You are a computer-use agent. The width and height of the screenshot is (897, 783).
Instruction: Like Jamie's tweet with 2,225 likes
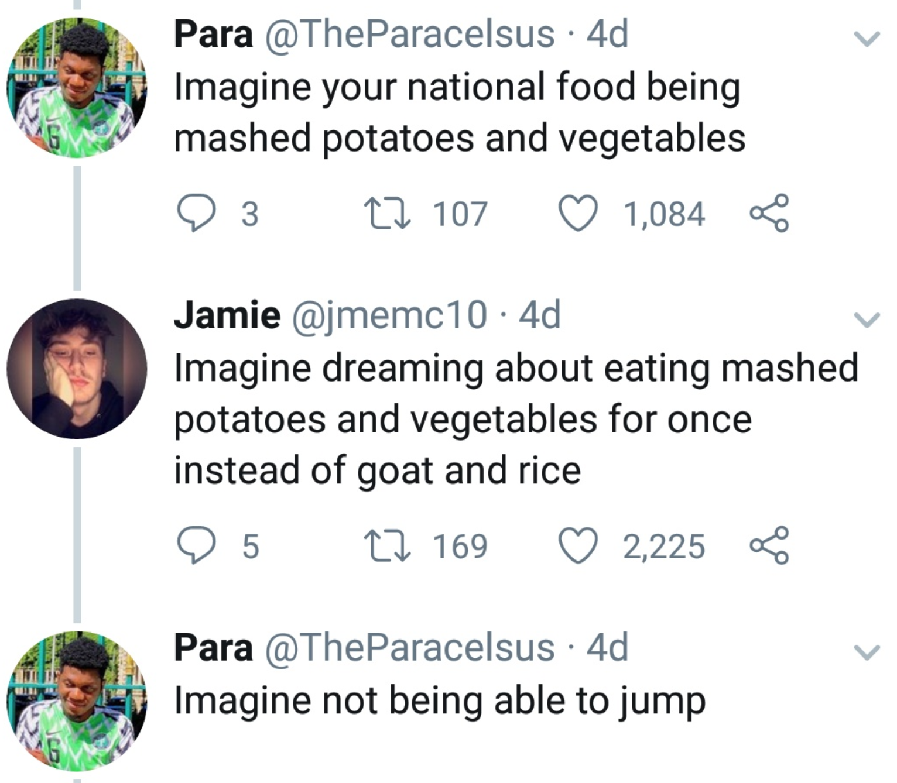578,545
